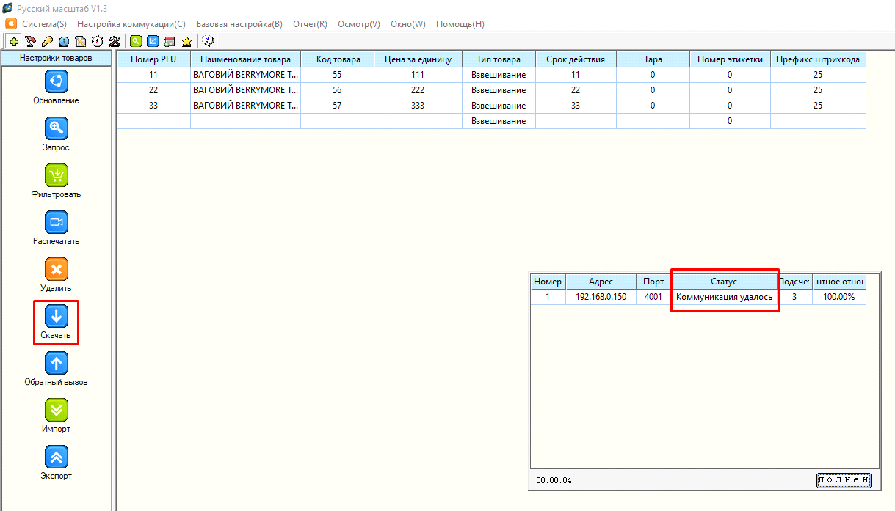Click the orange Удалить icon

(57, 269)
